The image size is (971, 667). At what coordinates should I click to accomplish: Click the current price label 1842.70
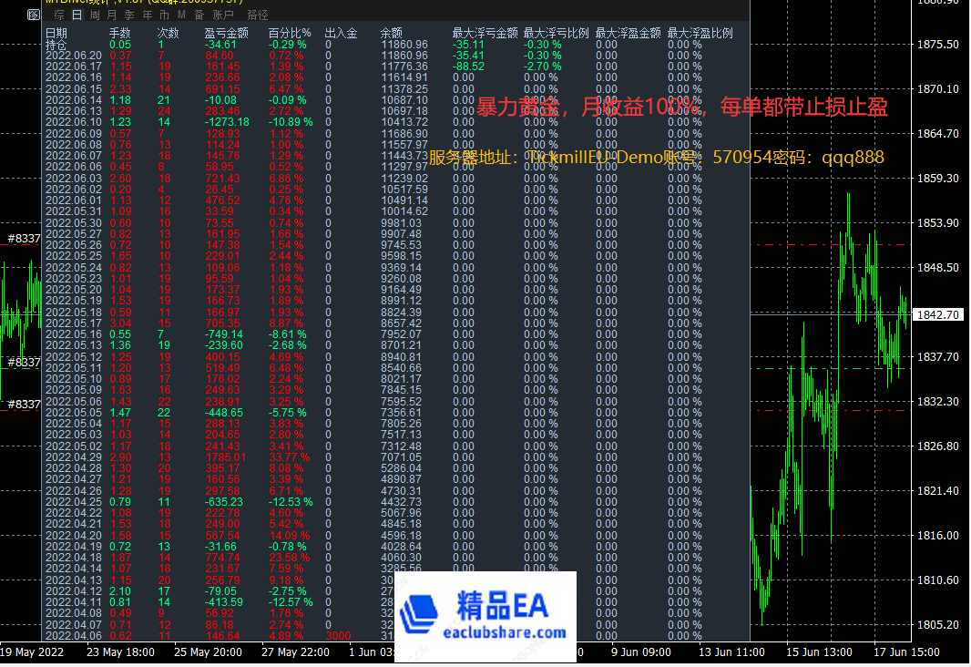(938, 315)
